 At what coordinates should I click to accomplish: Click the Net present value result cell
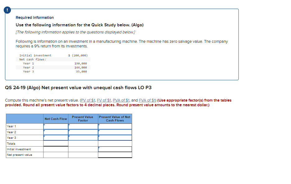click(x=115, y=155)
